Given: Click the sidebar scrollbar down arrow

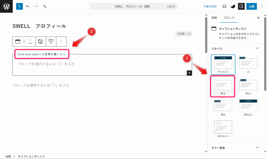Looking at the screenshot, I should click(265, 151).
